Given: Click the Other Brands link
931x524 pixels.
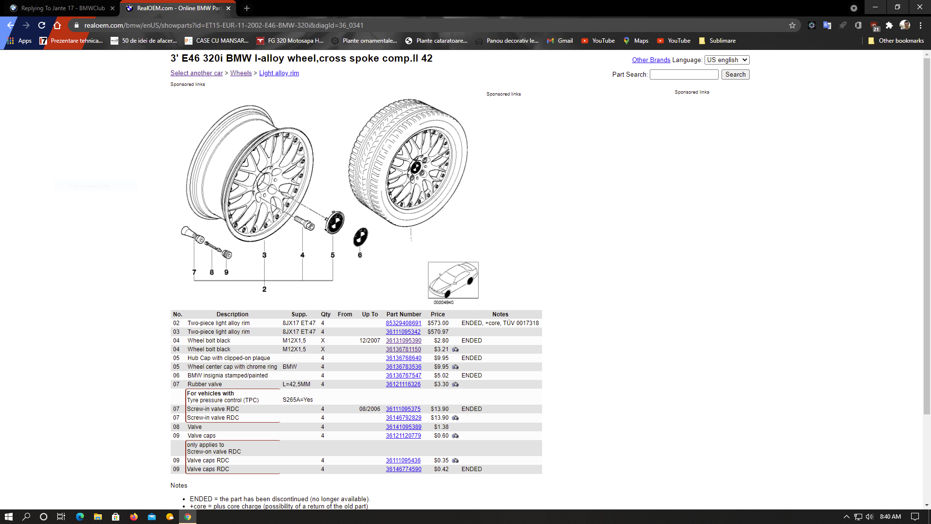Looking at the screenshot, I should point(651,60).
